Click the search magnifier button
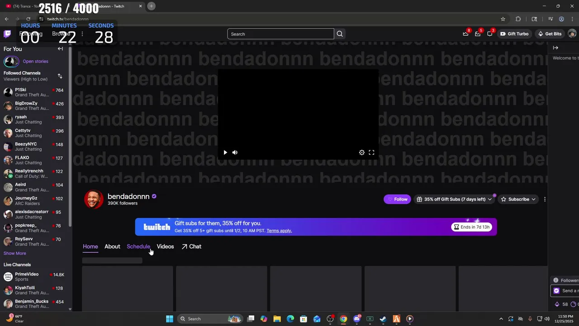Screen dimensions: 579x326 [x=340, y=34]
